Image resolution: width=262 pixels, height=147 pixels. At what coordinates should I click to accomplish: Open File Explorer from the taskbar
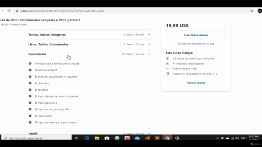(97, 138)
